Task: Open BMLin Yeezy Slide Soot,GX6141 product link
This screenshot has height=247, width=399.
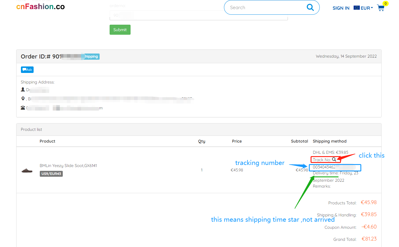Action: coord(68,166)
